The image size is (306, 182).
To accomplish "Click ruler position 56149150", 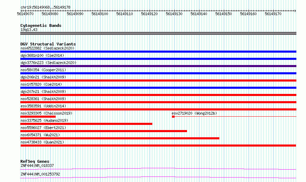I will click(x=224, y=14).
